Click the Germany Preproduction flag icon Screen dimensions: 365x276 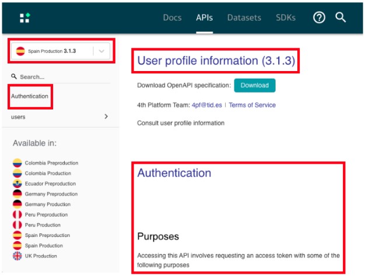click(x=17, y=194)
